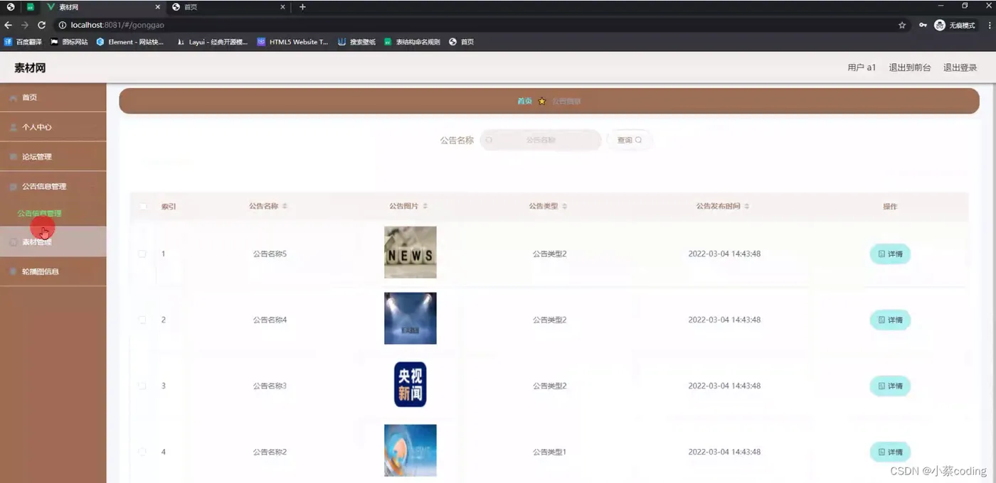Click browser forward arrow
Viewport: 996px width, 483px height.
pos(25,25)
